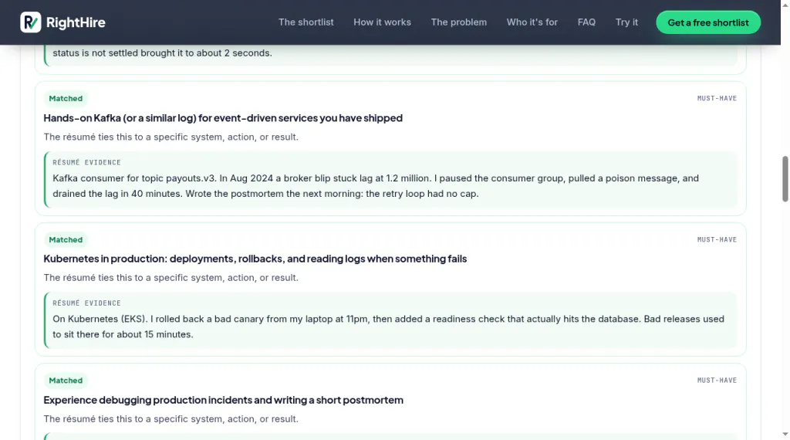Select Experience debugging production incidents heading
This screenshot has width=790, height=440.
[x=223, y=400]
